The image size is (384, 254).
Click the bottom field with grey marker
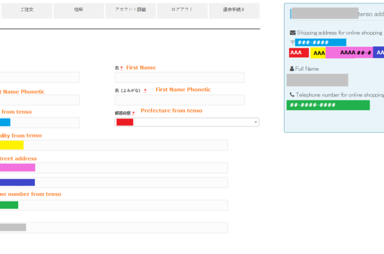coord(113,227)
